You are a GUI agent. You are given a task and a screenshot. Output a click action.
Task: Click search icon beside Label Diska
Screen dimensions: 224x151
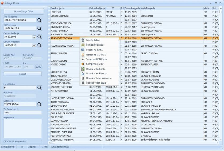[x=39, y=88]
